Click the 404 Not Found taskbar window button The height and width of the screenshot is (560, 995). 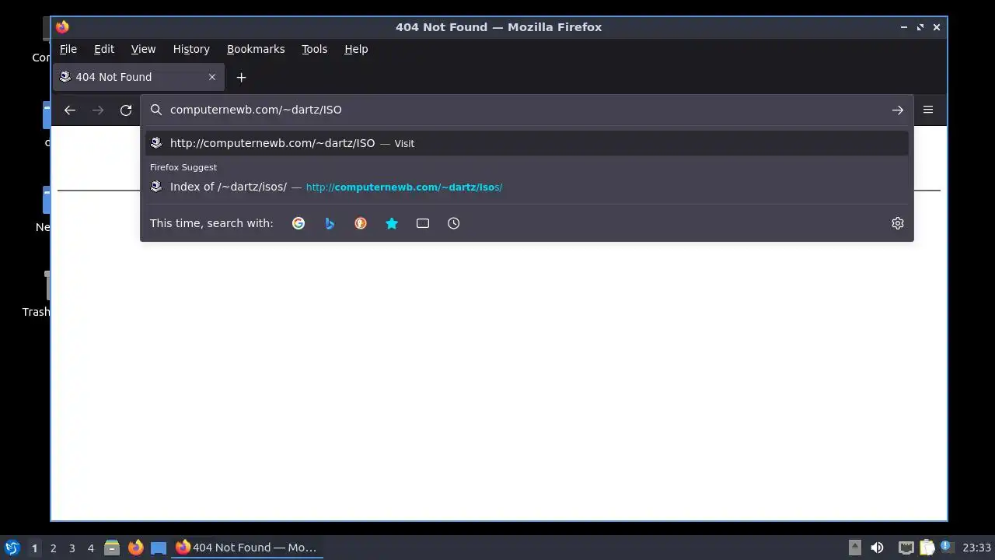tap(246, 548)
